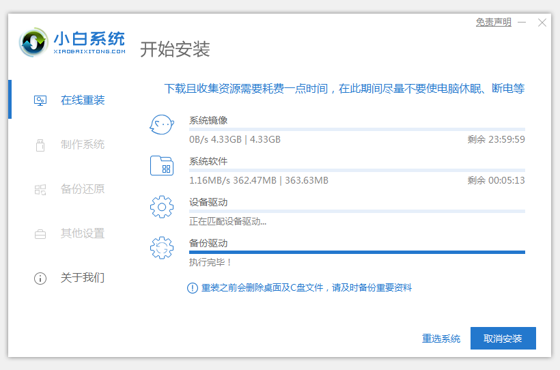Screen dimensions: 560x370
Task: Select the 系统软件 folder icon
Action: [162, 166]
